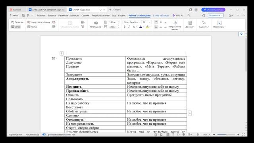Open the eye protection mode dropdown in status bar
The image size is (254, 143).
[x=190, y=135]
